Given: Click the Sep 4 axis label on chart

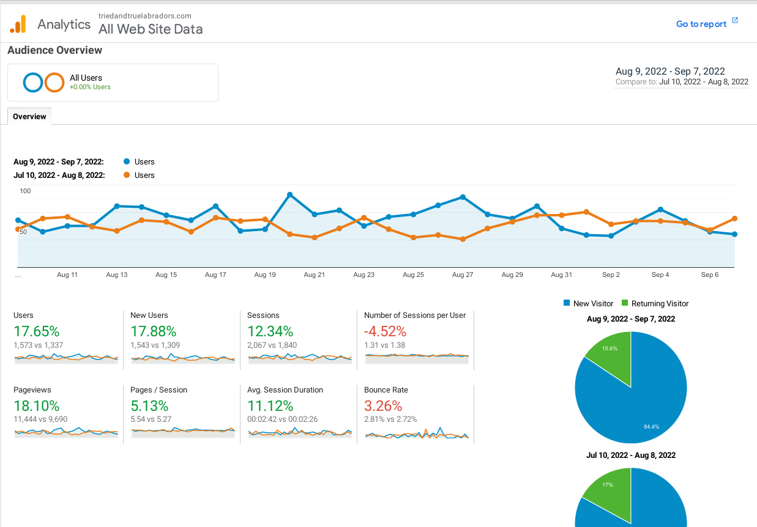Looking at the screenshot, I should pyautogui.click(x=660, y=275).
